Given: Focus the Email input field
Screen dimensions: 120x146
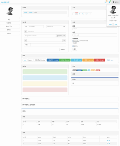Looking at the screenshot, I should tap(95, 29).
